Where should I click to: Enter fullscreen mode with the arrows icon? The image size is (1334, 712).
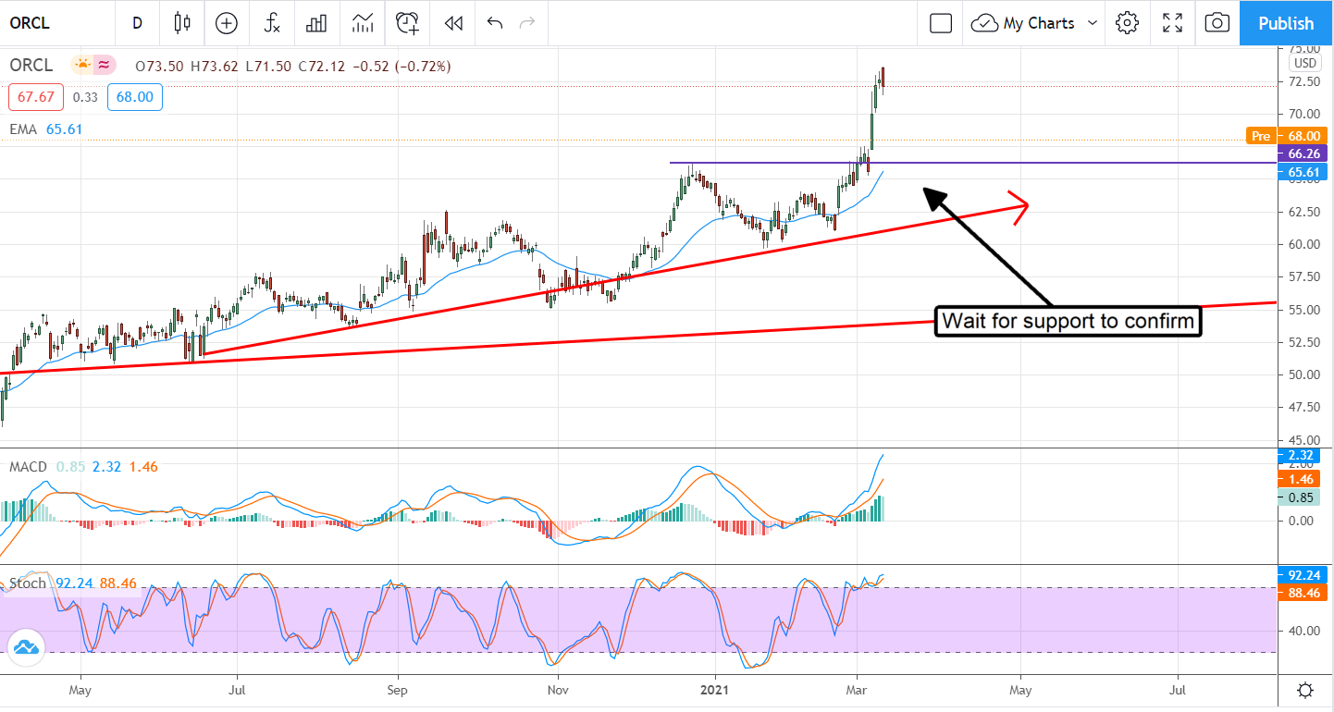[1172, 23]
